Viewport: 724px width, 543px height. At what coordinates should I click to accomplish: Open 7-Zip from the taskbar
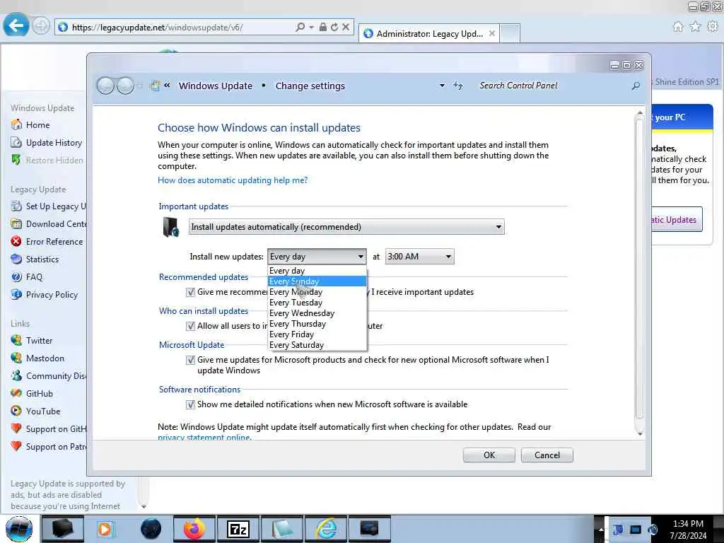238,529
